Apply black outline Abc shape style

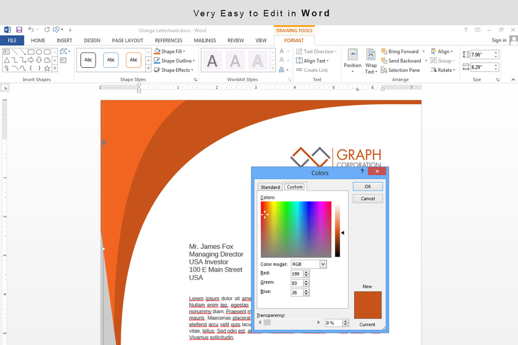tap(88, 60)
